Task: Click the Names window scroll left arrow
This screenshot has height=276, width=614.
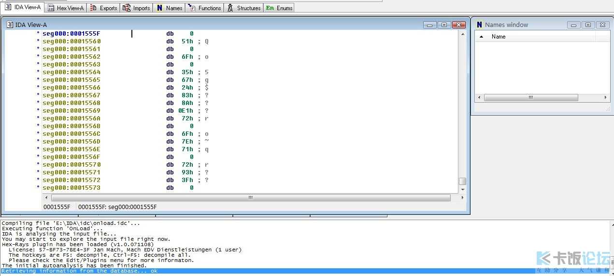Action: [479, 97]
